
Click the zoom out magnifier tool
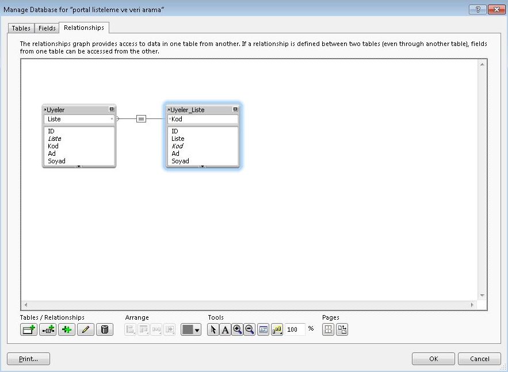pos(250,329)
